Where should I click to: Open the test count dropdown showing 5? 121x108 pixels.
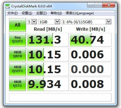[32, 22]
